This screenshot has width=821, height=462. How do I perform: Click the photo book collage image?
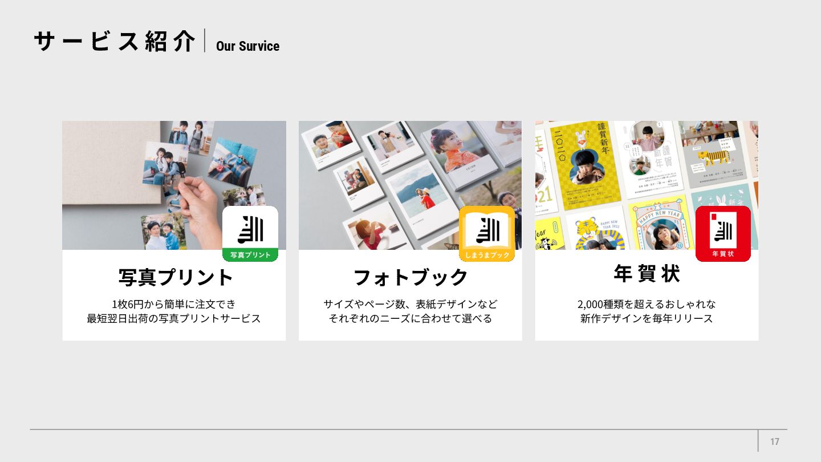[x=410, y=185]
